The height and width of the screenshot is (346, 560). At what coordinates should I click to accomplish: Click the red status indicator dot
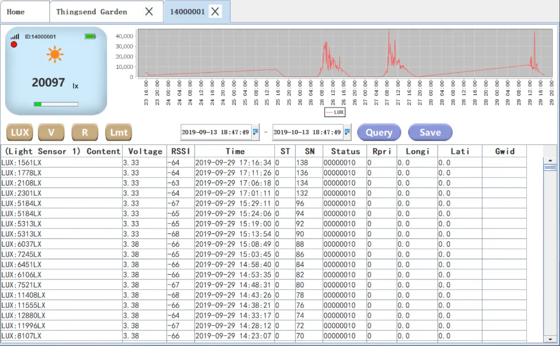[14, 44]
